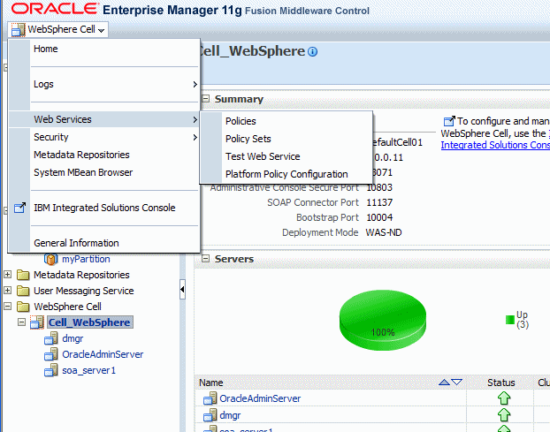Screen dimensions: 550x432
Task: Select Platform Policy Configuration
Action: 286,174
